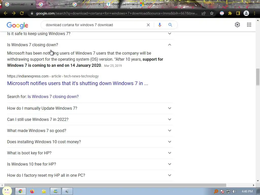The image size is (260, 195).
Task: Click the vertical scrollbar up arrow
Action: pos(258,20)
